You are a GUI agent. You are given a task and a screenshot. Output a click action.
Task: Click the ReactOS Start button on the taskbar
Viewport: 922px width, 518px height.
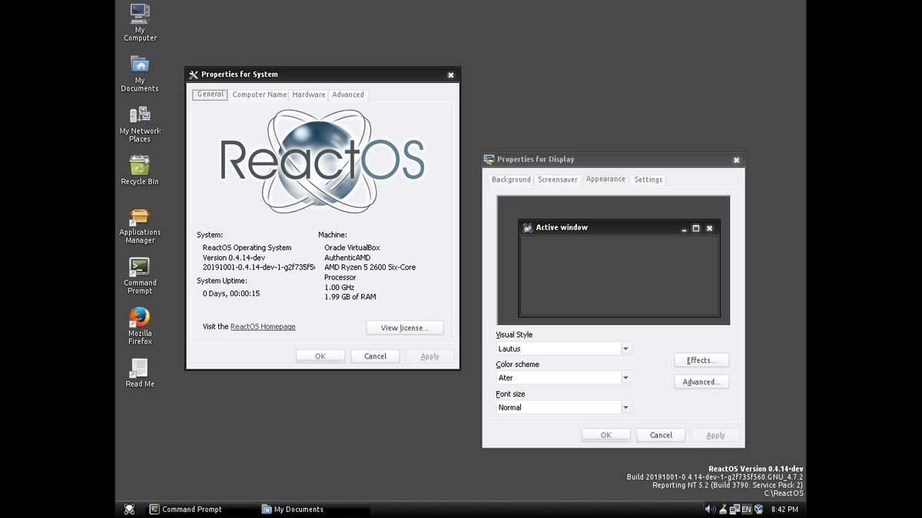pos(129,509)
